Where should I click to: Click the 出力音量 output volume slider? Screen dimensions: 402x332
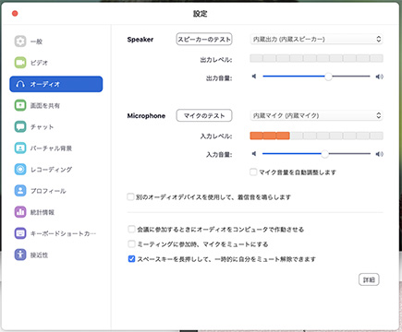point(316,77)
